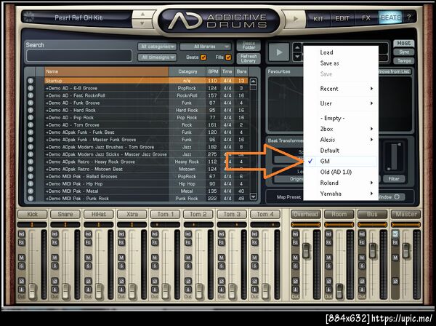Viewport: 436px width, 326px height.
Task: Click the beat preview play button
Action: coord(279,52)
